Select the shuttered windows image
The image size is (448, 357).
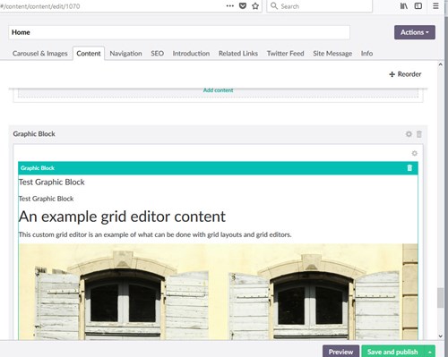(218, 292)
